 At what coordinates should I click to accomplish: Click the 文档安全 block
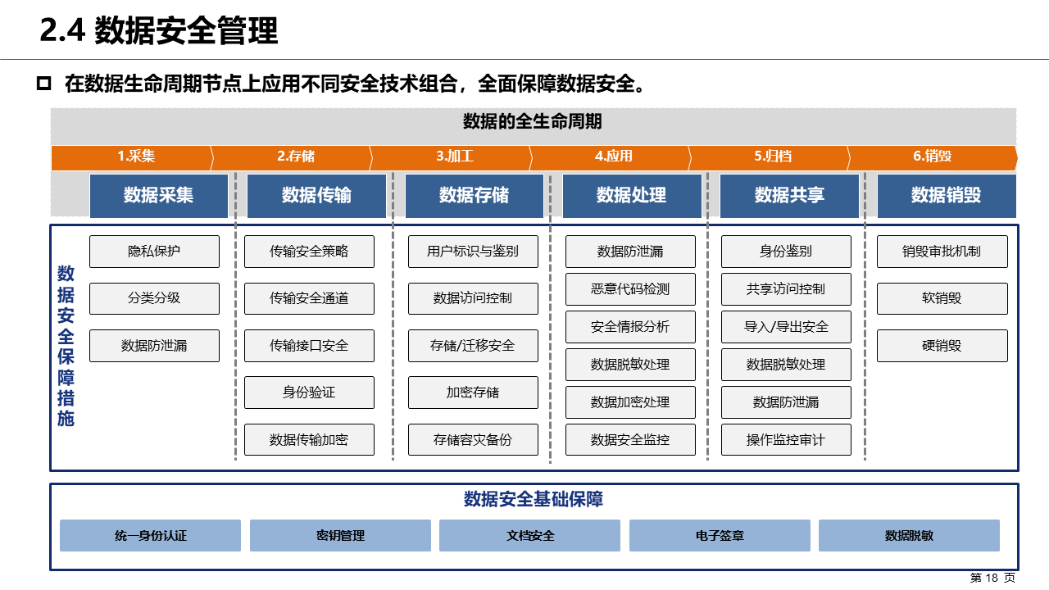[x=530, y=536]
